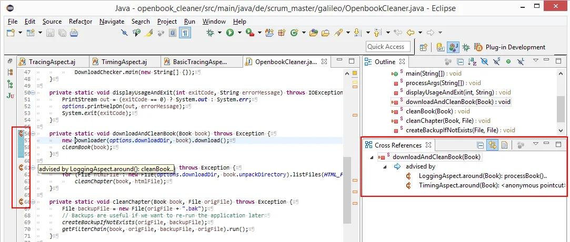
Task: Collapse the 'advised by' tree node
Action: (385, 167)
